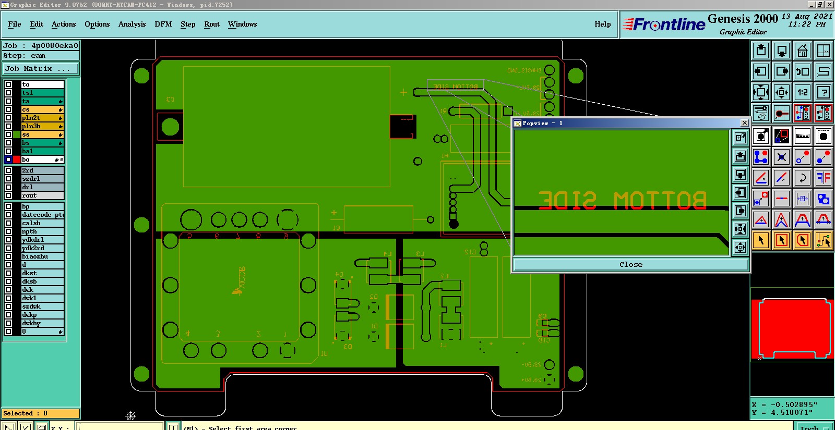Open the ruler measure tool
This screenshot has height=430, width=835.
[803, 136]
